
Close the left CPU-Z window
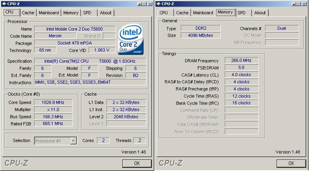(x=150, y=4)
